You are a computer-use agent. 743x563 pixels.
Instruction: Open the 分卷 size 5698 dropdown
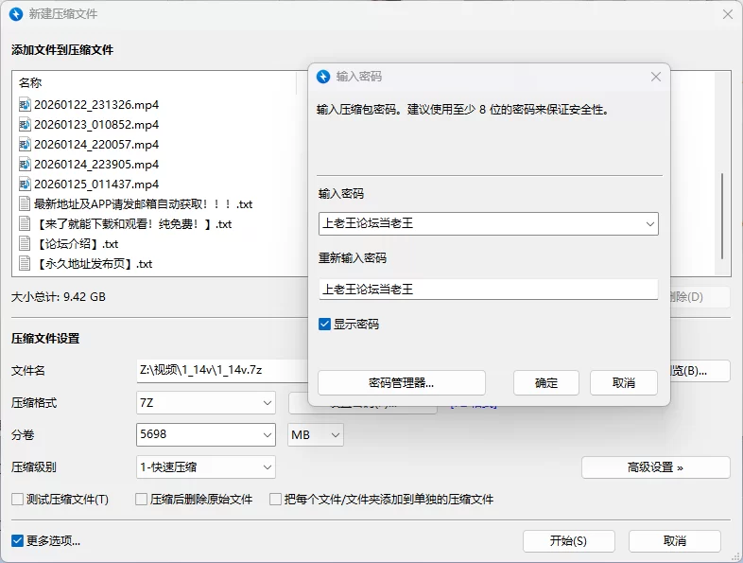pos(268,435)
